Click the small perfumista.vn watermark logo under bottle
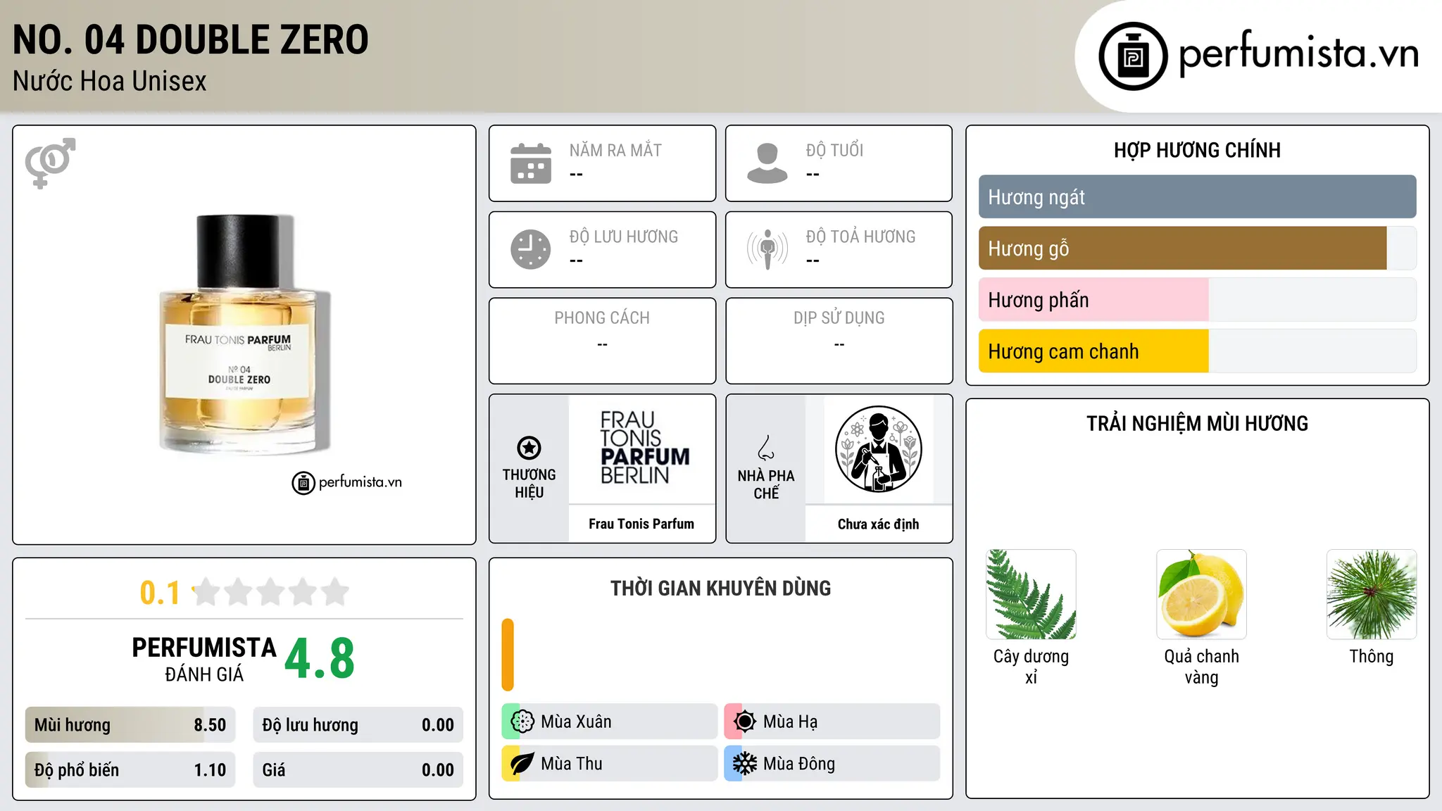 [347, 483]
